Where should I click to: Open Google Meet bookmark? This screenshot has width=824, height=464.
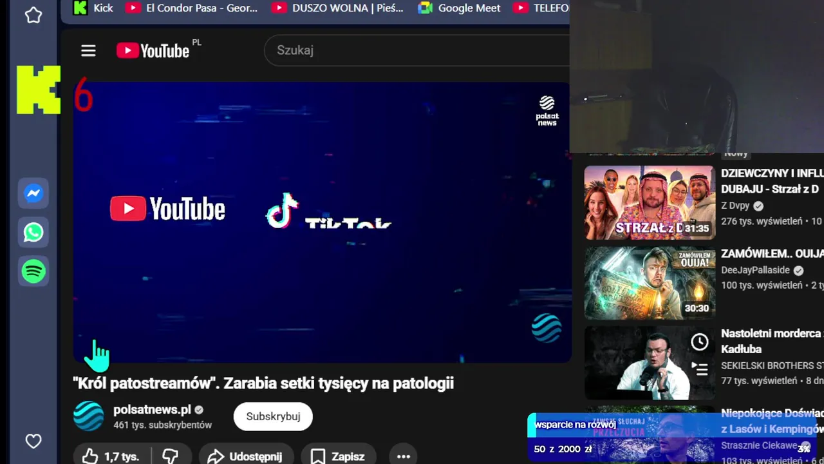(x=459, y=8)
